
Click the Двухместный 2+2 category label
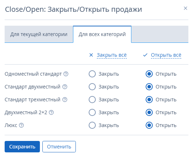tap(26, 113)
